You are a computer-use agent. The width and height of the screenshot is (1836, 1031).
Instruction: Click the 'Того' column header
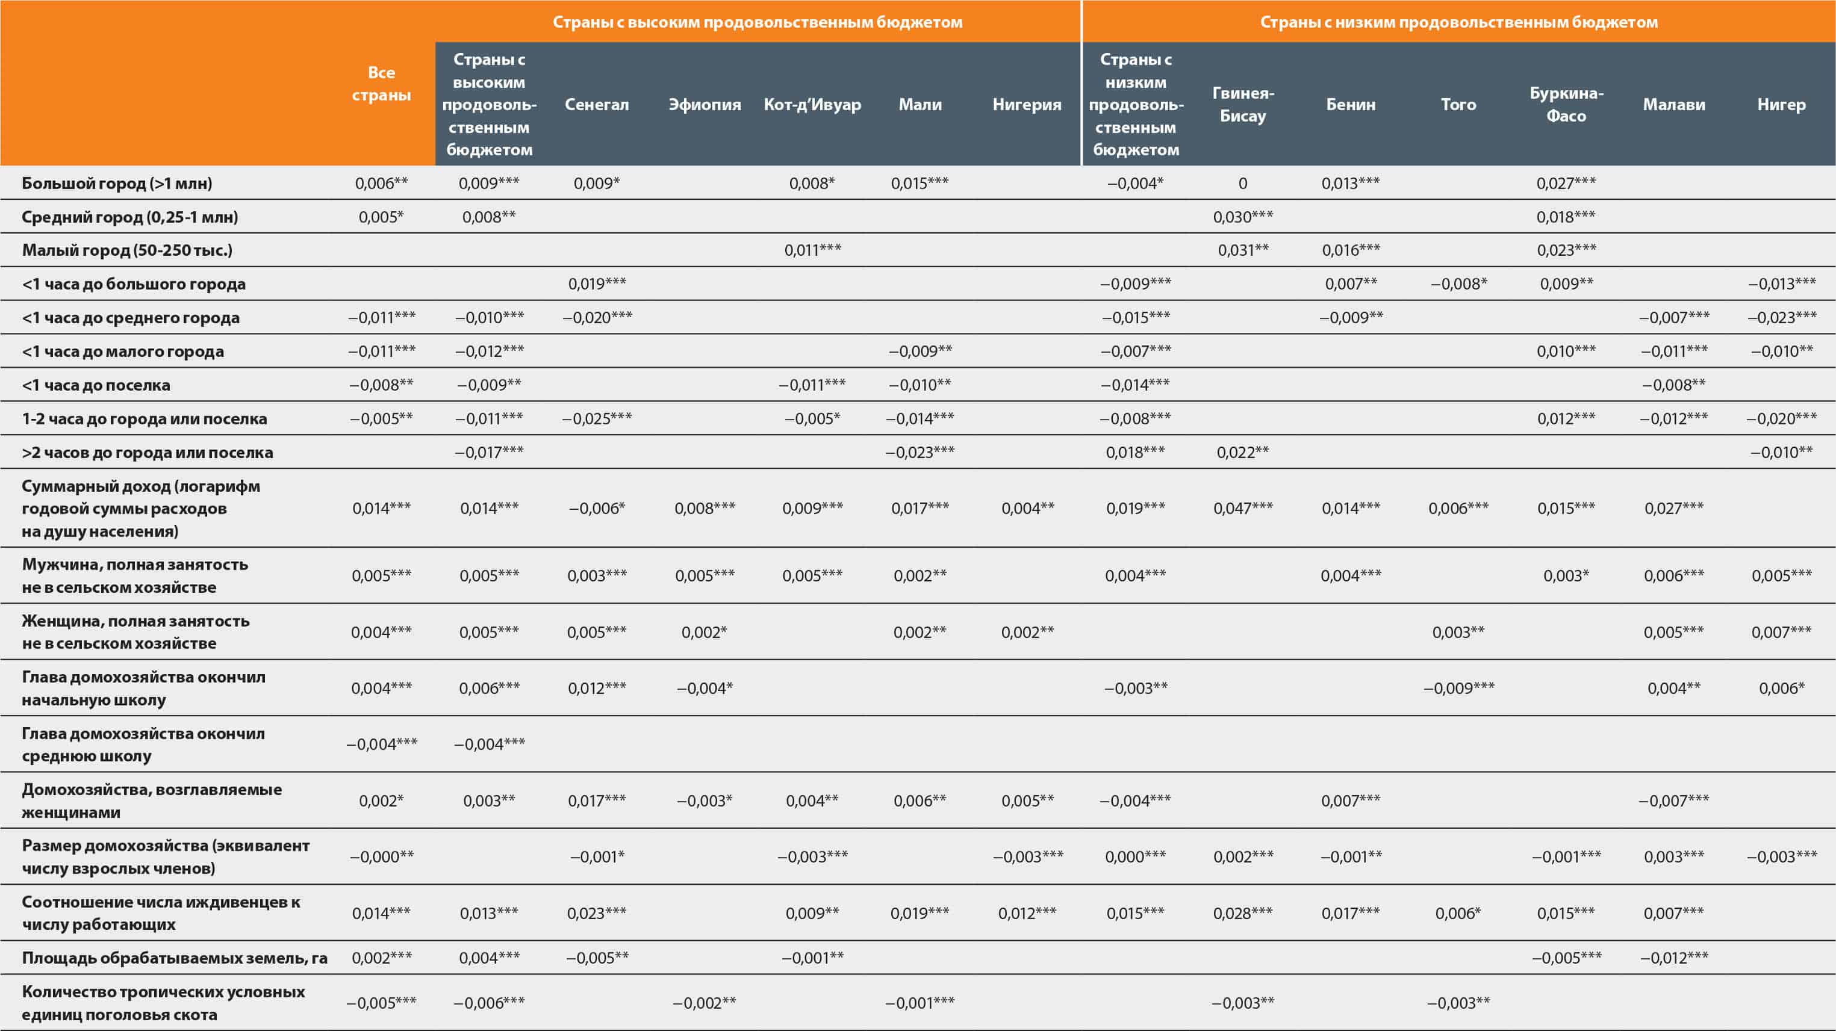pyautogui.click(x=1458, y=105)
